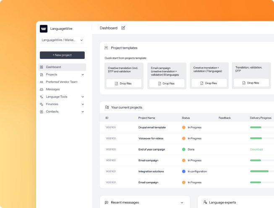Open Contacts in the sidebar menu
Screen dimensions: 274x208
click(x=62, y=112)
